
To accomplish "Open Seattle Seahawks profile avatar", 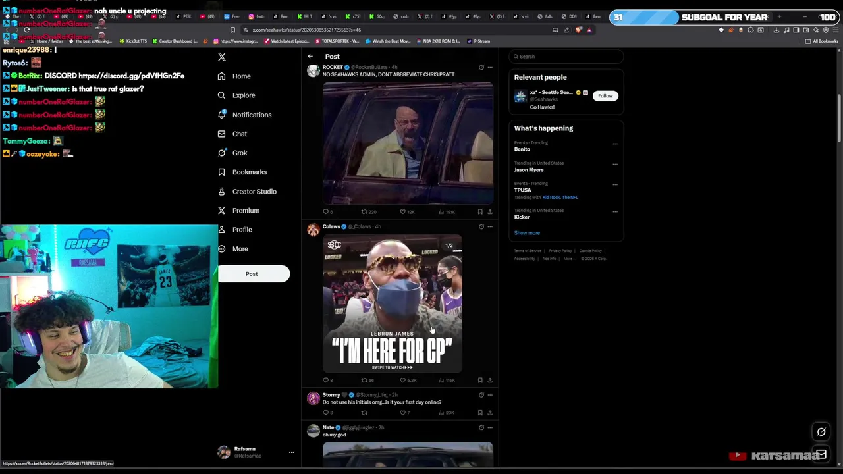I will click(520, 97).
